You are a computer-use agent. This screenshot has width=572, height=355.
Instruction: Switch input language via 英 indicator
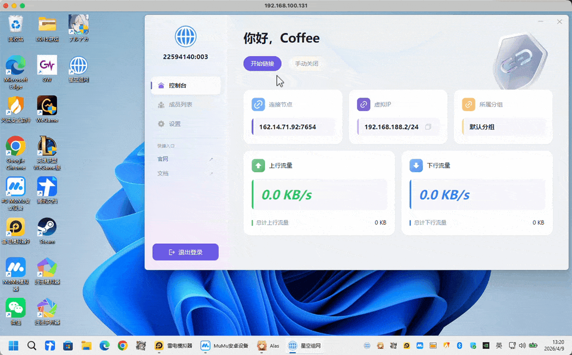499,345
